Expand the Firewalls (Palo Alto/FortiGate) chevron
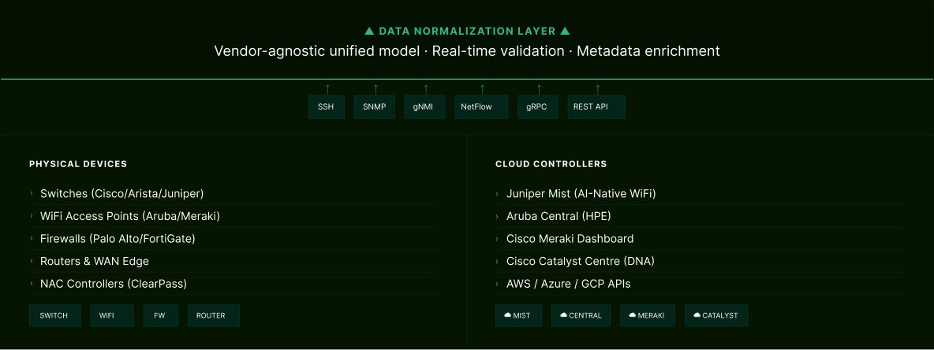This screenshot has width=934, height=350. [32, 238]
